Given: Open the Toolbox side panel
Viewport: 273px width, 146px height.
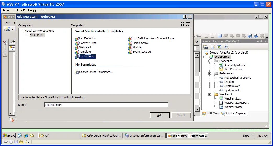Looking at the screenshot, I should click(x=5, y=48).
